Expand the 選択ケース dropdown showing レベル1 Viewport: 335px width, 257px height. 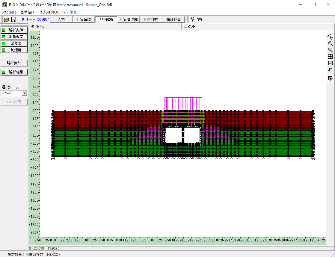click(24, 93)
